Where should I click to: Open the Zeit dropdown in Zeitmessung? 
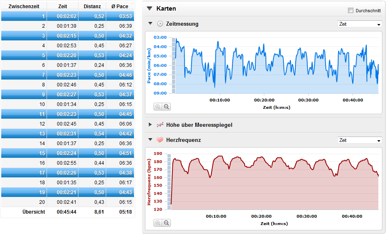359,24
